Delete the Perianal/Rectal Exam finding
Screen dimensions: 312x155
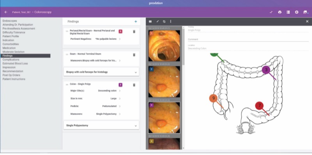pos(134,32)
